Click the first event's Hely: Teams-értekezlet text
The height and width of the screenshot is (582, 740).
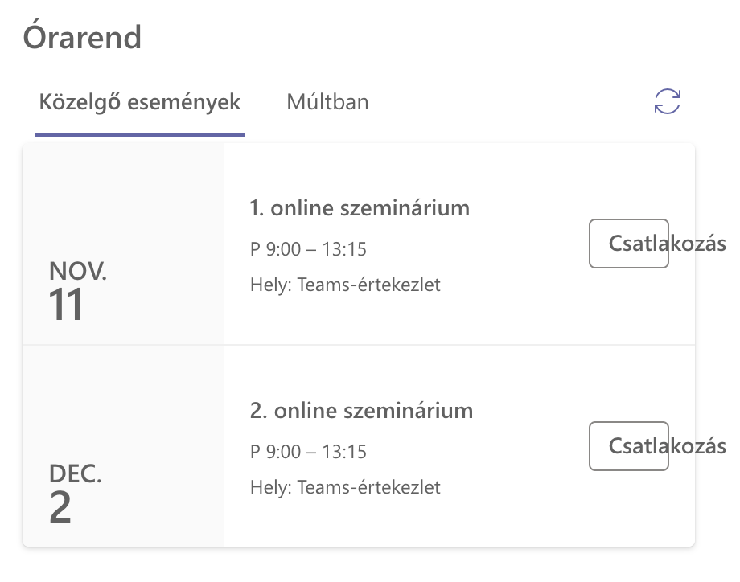[345, 285]
